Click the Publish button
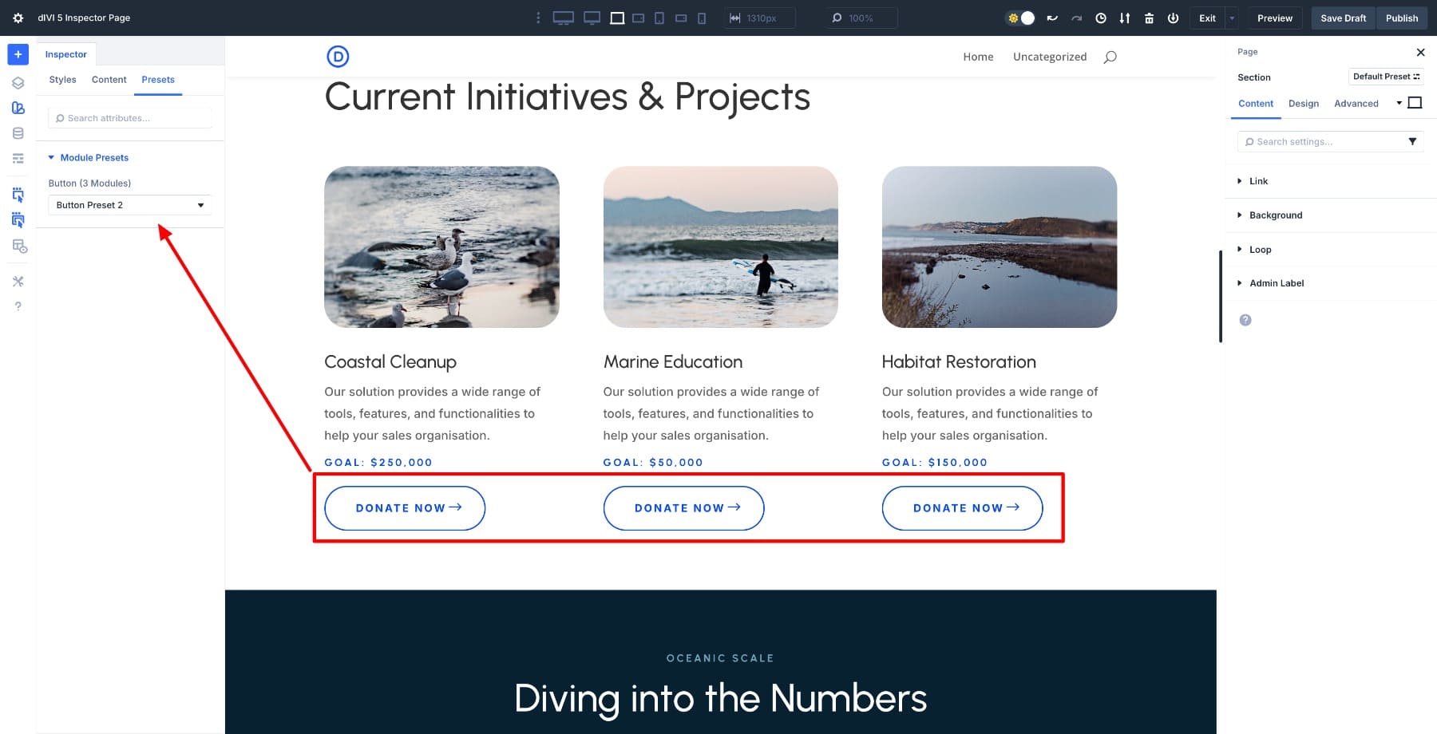The image size is (1437, 734). [x=1401, y=18]
